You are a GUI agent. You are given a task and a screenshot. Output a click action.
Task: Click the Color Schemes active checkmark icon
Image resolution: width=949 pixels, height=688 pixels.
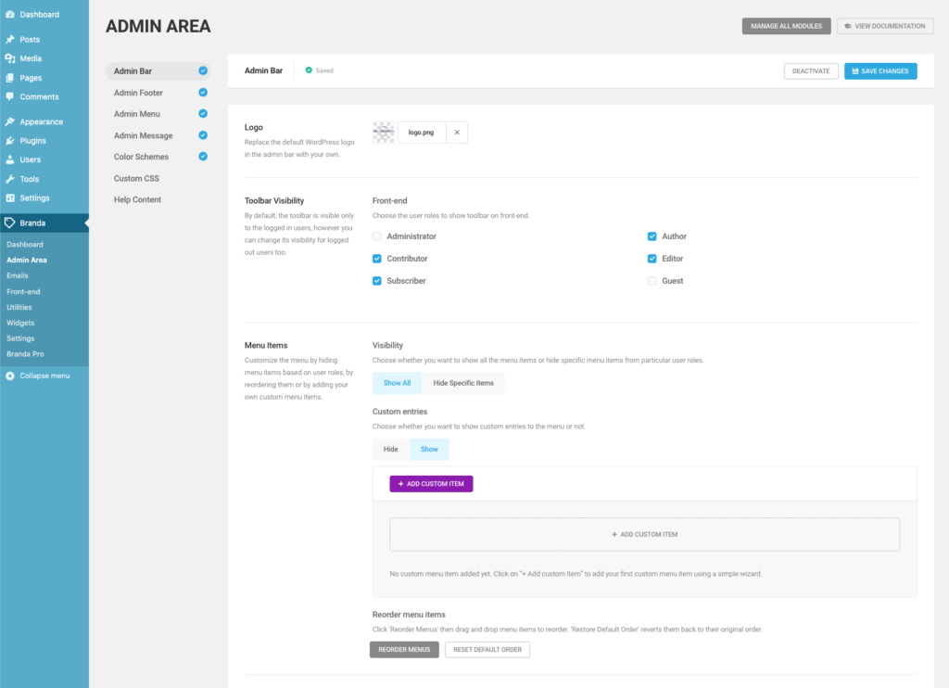pyautogui.click(x=203, y=157)
